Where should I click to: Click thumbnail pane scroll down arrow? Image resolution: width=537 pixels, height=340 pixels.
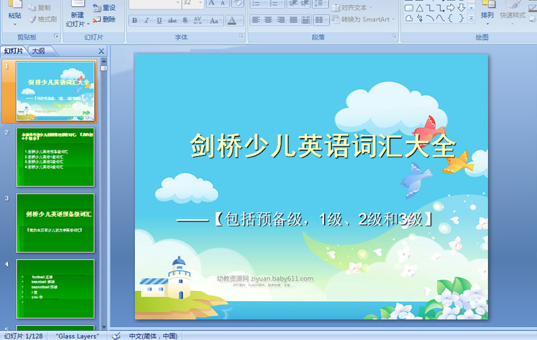pos(104,327)
